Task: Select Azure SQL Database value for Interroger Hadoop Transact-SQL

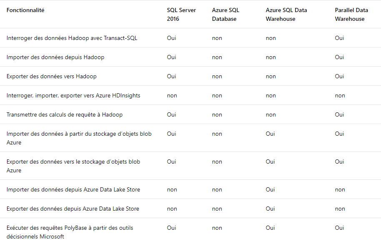Action: click(x=217, y=38)
